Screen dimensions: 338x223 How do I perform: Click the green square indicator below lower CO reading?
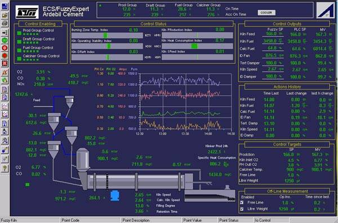click(x=28, y=185)
